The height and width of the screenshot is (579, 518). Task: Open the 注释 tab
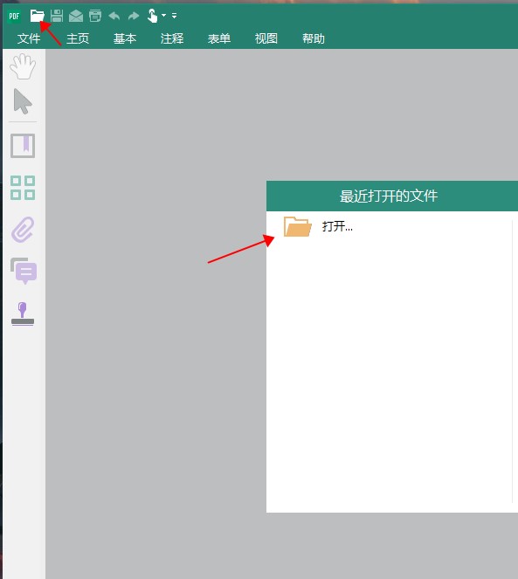172,38
